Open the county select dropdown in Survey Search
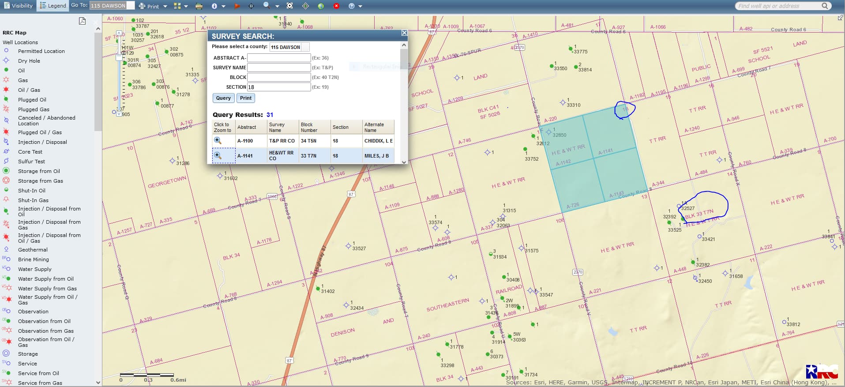This screenshot has height=387, width=845. [x=289, y=47]
